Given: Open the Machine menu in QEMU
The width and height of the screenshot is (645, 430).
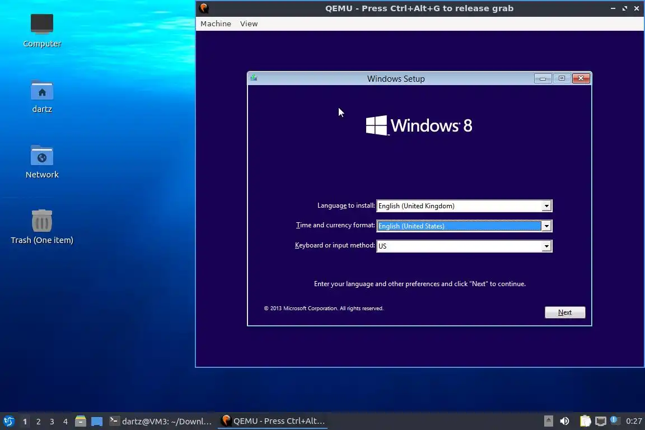Looking at the screenshot, I should (216, 24).
